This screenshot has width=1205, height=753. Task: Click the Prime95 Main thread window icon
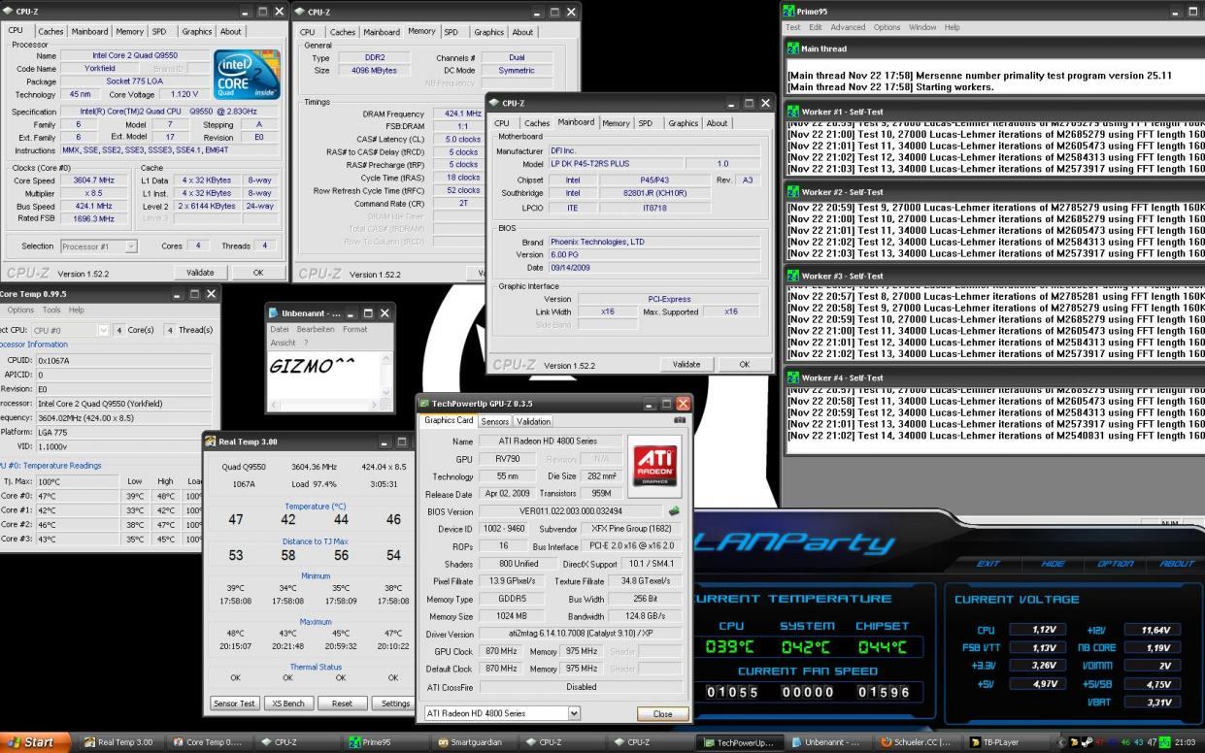792,49
